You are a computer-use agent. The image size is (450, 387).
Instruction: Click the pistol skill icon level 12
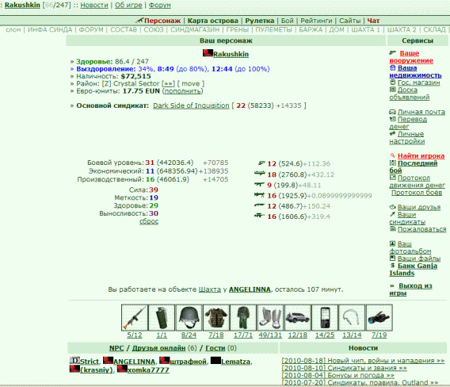261,163
